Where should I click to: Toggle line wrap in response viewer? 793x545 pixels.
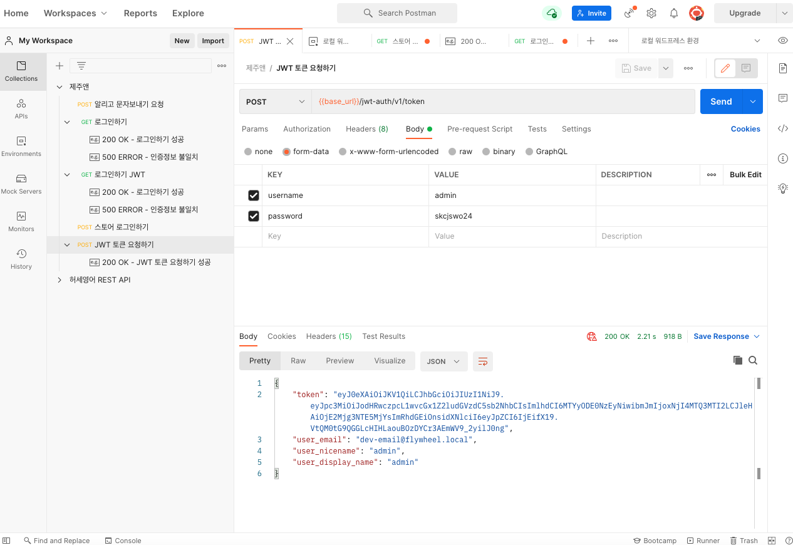click(482, 361)
